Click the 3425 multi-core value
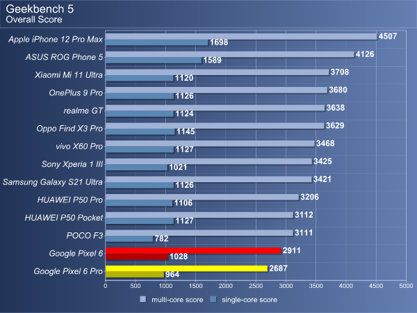The image size is (417, 313). pos(322,161)
